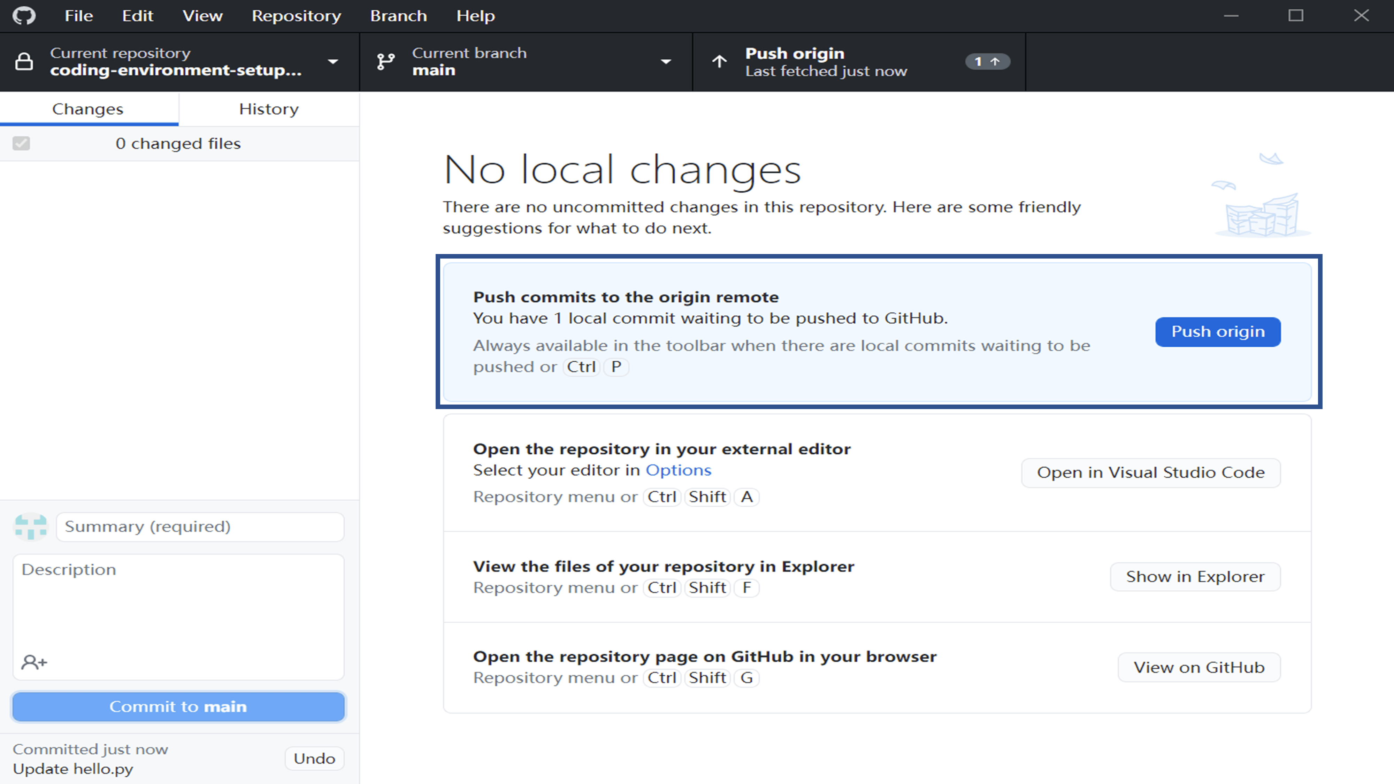
Task: Click the Description text area
Action: (x=178, y=617)
